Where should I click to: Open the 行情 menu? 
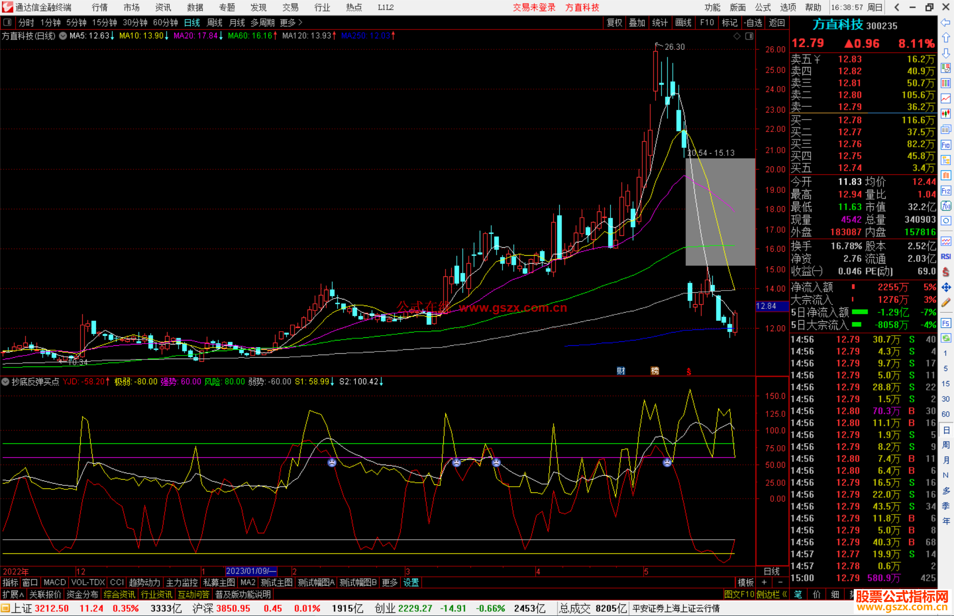(x=99, y=7)
